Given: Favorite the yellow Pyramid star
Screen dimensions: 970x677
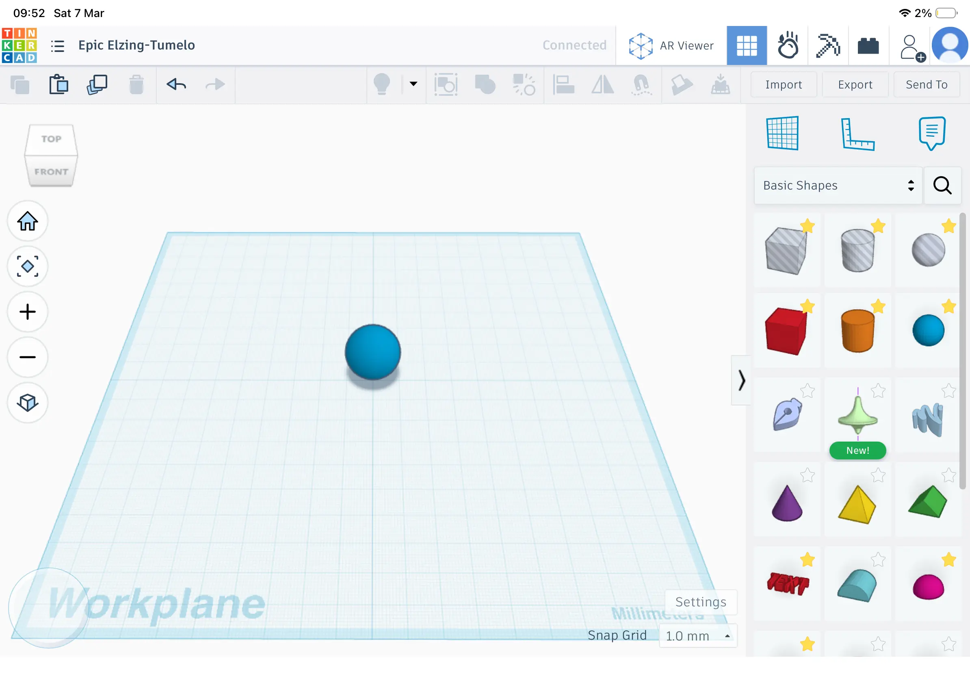Looking at the screenshot, I should tap(878, 475).
